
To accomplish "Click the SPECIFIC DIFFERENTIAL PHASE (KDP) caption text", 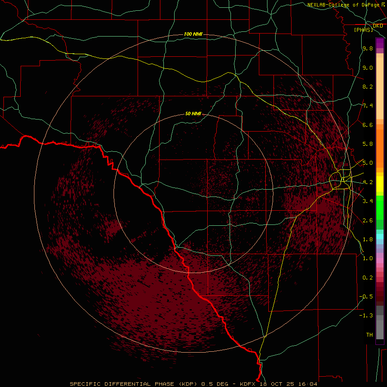I will [x=134, y=384].
